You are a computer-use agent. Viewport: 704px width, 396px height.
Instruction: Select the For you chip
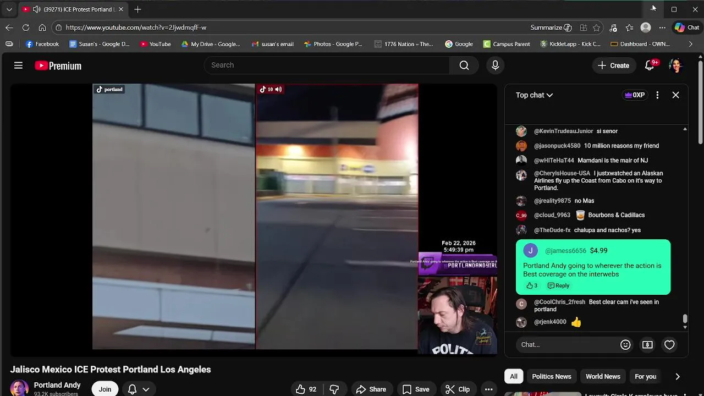(x=645, y=377)
